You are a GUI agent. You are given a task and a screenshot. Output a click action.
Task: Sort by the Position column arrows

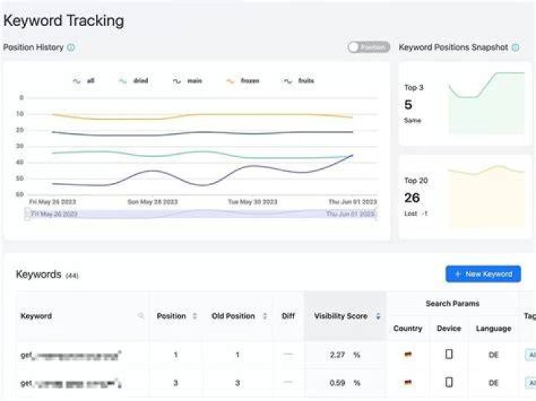pyautogui.click(x=195, y=316)
